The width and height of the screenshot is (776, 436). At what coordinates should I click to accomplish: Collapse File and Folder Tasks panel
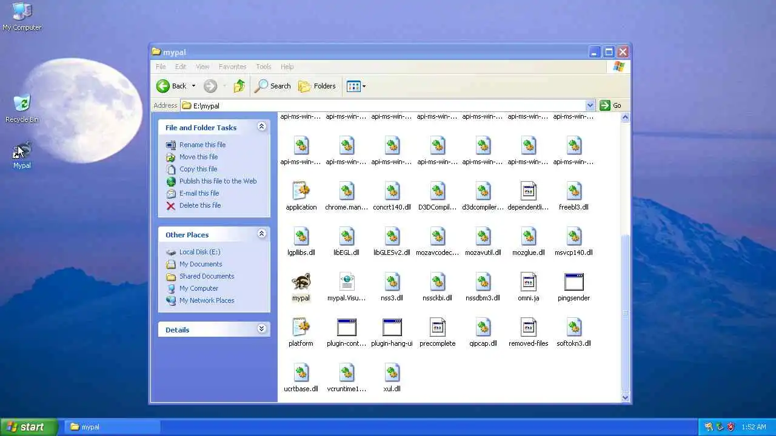(261, 127)
